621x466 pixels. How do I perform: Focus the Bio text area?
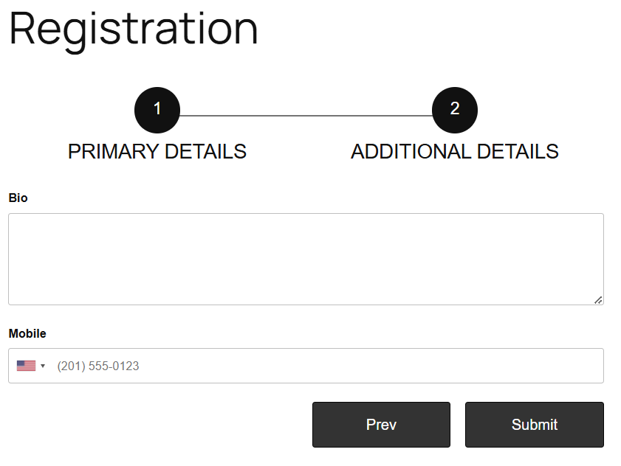(306, 259)
